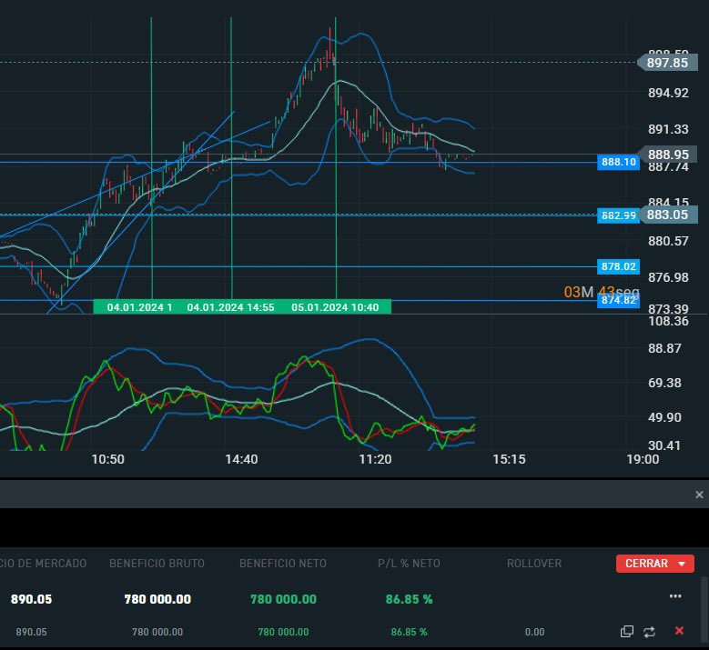Click the 0.00 rollover value

[x=534, y=632]
